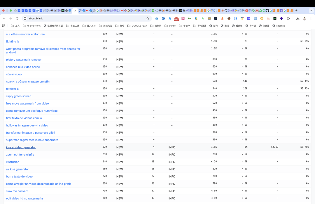The height and width of the screenshot is (204, 315).
Task: Open the 找新词 bookmarks folder
Action: pos(156,26)
